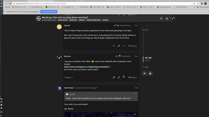Image resolution: width=209 pixels, height=117 pixels.
Task: Open the user avatar menu in header
Action: [172, 19]
